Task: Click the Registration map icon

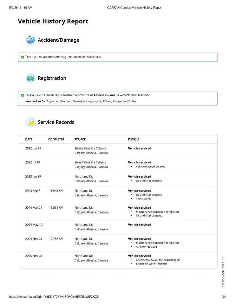Action: (x=30, y=78)
